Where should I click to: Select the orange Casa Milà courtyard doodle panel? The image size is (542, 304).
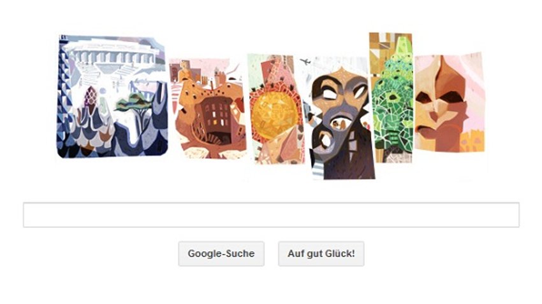[x=207, y=109]
